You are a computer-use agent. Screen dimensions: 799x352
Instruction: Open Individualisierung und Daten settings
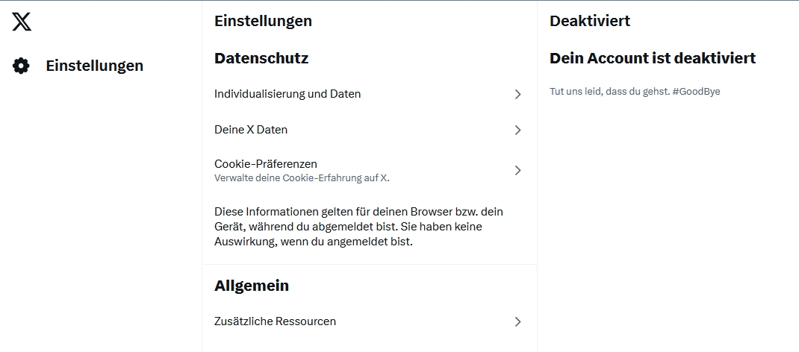[370, 94]
